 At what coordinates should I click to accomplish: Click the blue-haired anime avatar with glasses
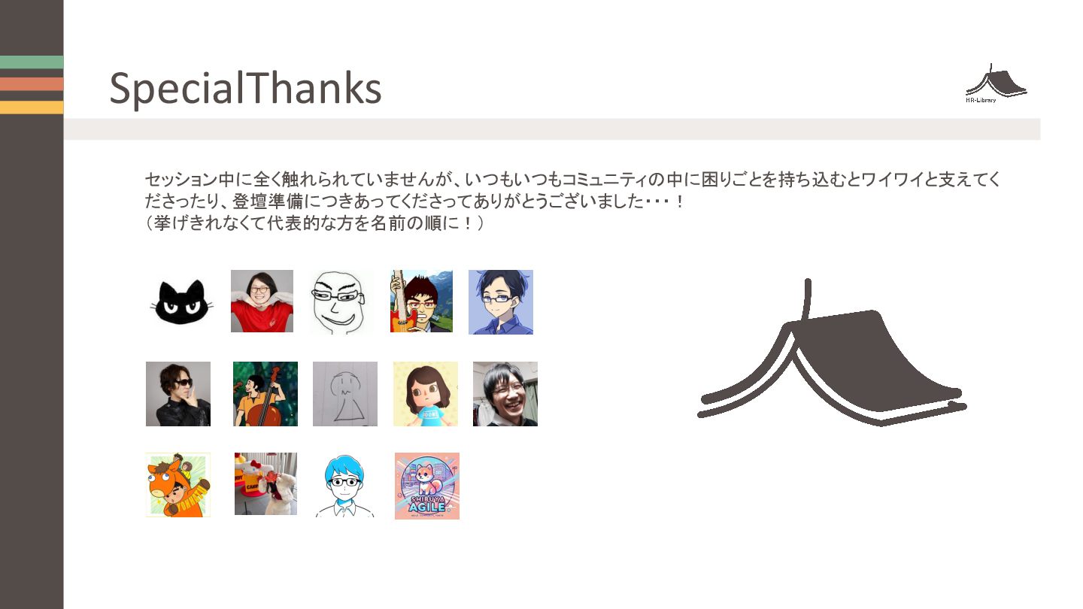501,302
